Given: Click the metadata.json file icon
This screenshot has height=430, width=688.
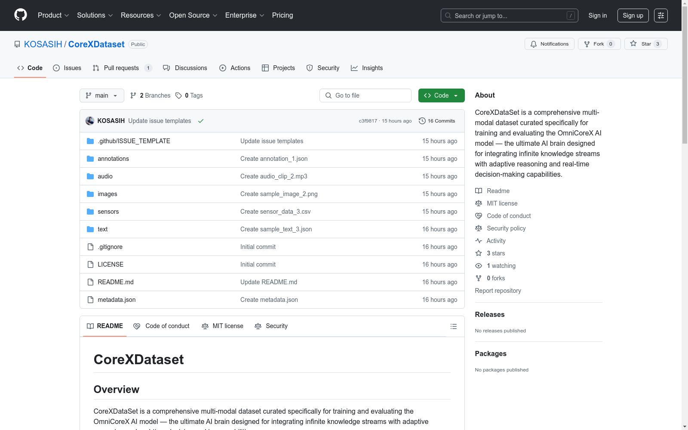Looking at the screenshot, I should point(90,300).
